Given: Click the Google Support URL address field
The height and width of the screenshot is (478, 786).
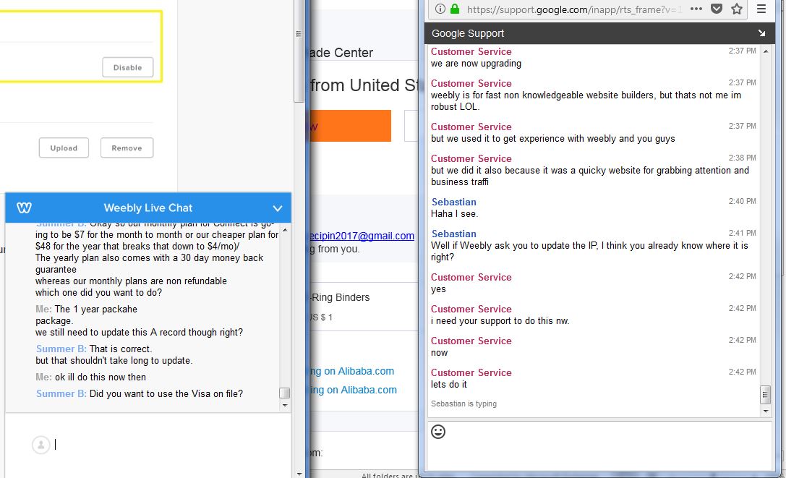Looking at the screenshot, I should [x=574, y=9].
